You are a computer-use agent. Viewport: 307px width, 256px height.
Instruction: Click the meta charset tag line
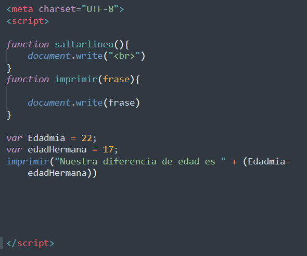(65, 9)
